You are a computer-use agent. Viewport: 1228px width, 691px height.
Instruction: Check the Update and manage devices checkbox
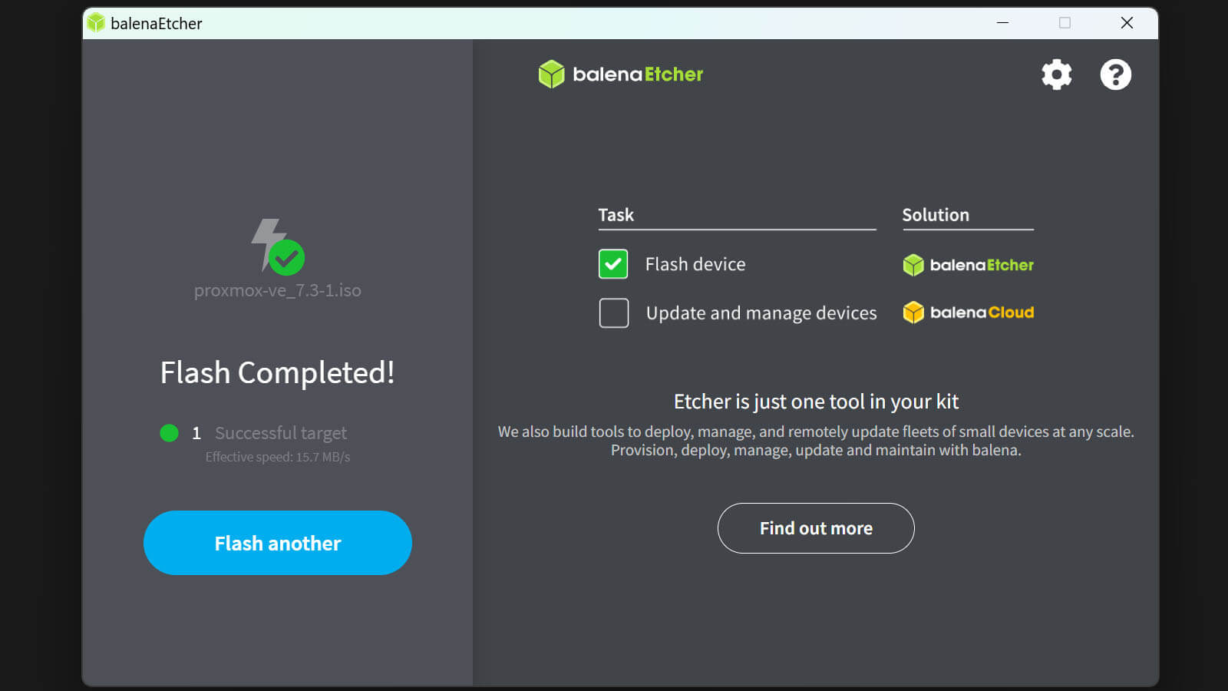[x=614, y=313]
